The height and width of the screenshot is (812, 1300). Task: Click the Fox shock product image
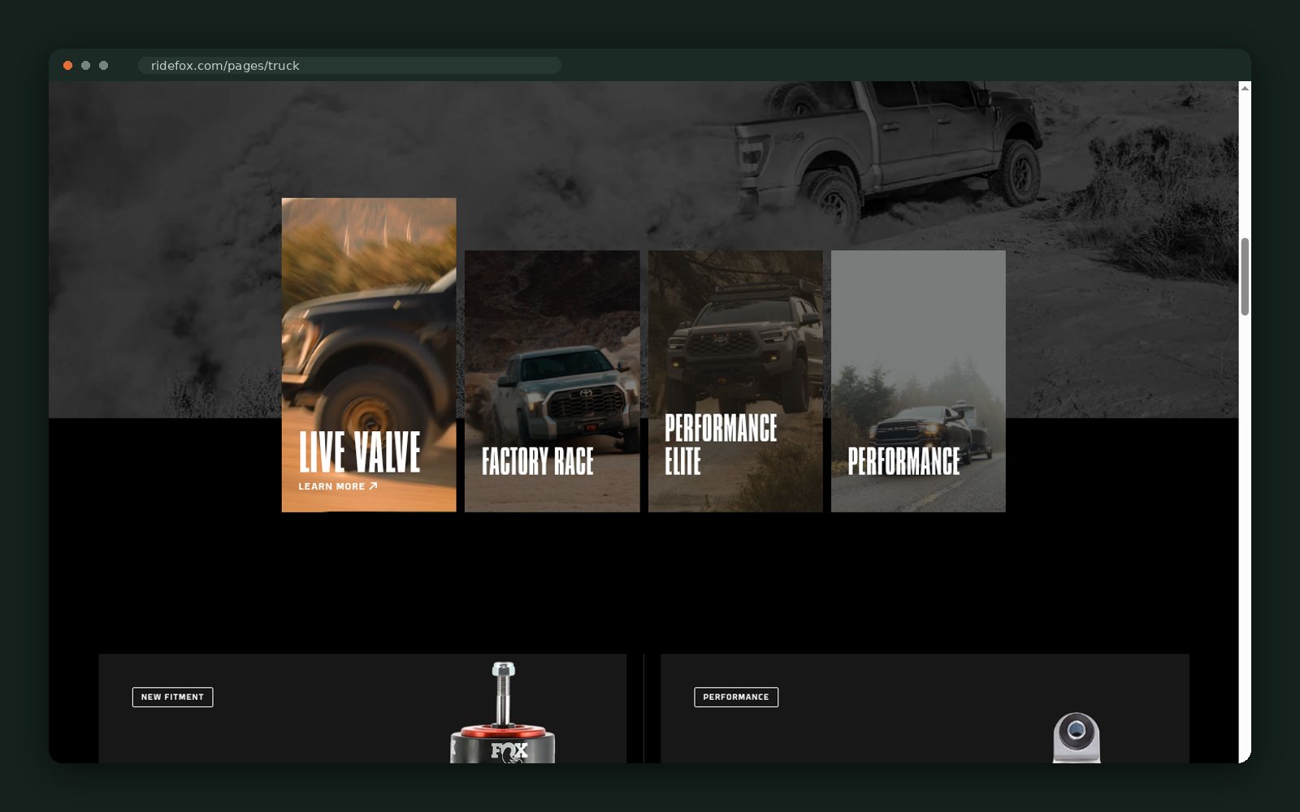point(503,712)
